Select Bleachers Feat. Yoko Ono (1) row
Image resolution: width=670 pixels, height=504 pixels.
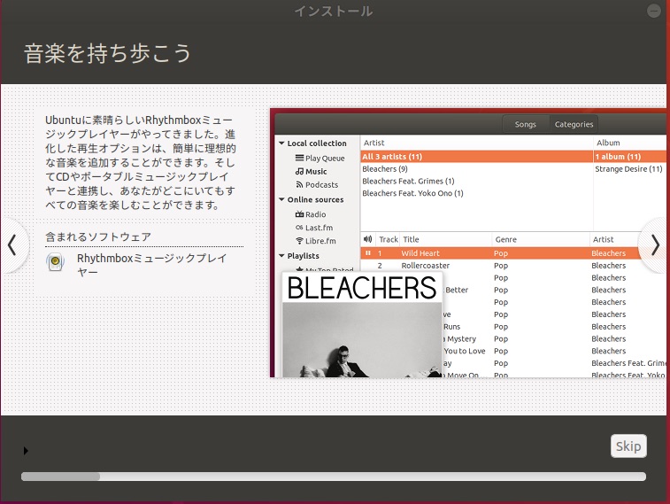tap(476, 193)
